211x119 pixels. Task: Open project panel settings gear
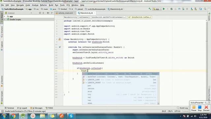coord(48,13)
